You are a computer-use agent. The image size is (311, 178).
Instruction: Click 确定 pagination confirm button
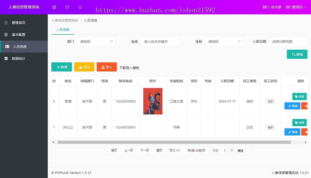coord(241,151)
